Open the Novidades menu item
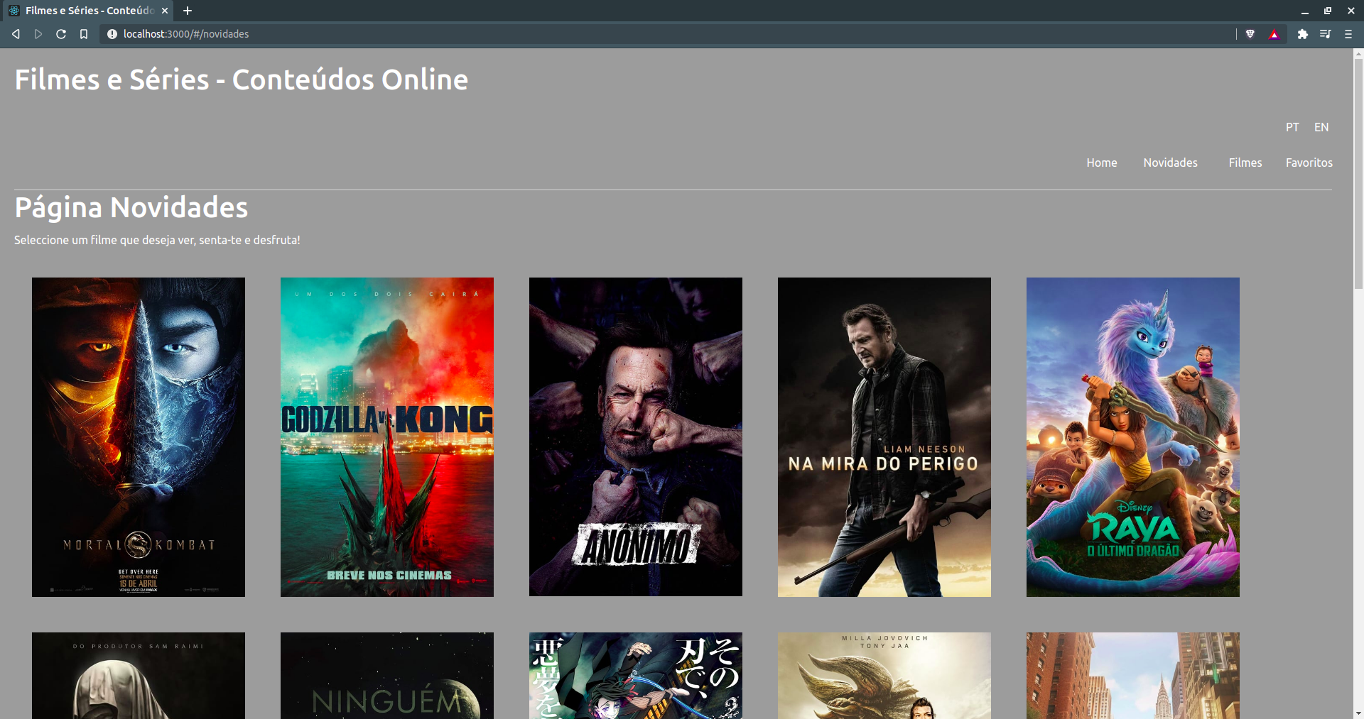The height and width of the screenshot is (719, 1364). click(1170, 163)
